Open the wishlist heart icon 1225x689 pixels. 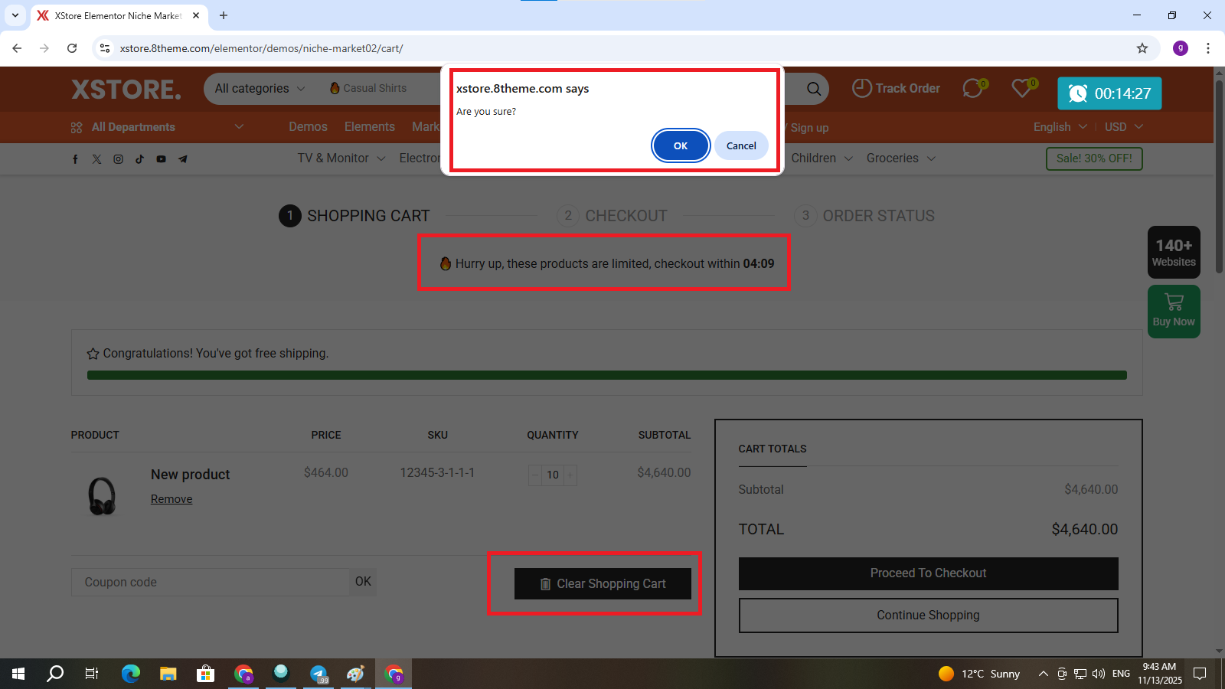(x=1021, y=89)
